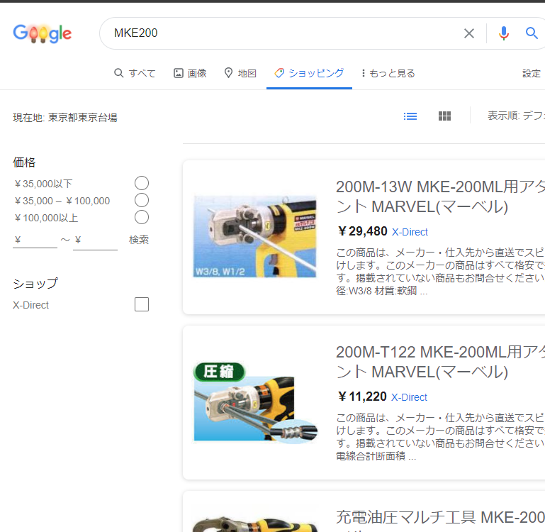Click the ¥11,220 price

[362, 397]
